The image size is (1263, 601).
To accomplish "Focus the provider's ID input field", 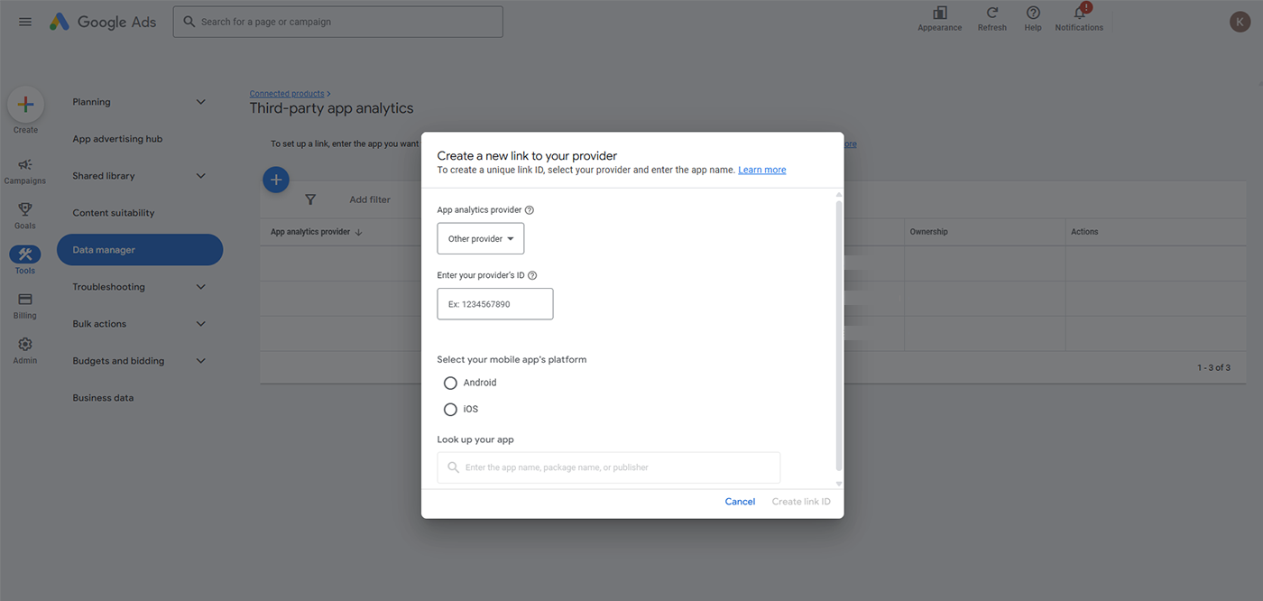I will [495, 304].
